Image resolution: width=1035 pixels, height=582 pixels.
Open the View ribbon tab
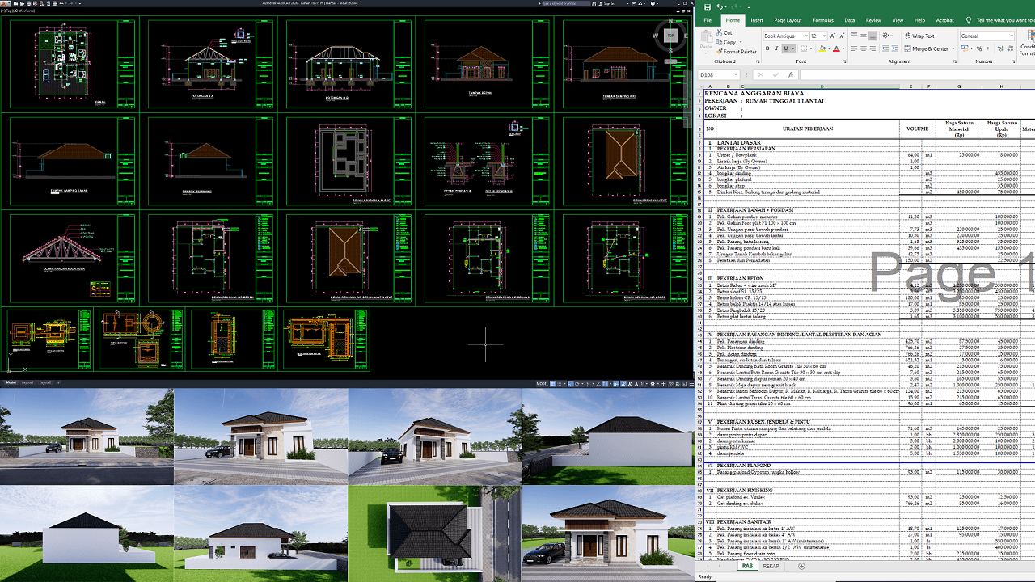[x=898, y=20]
